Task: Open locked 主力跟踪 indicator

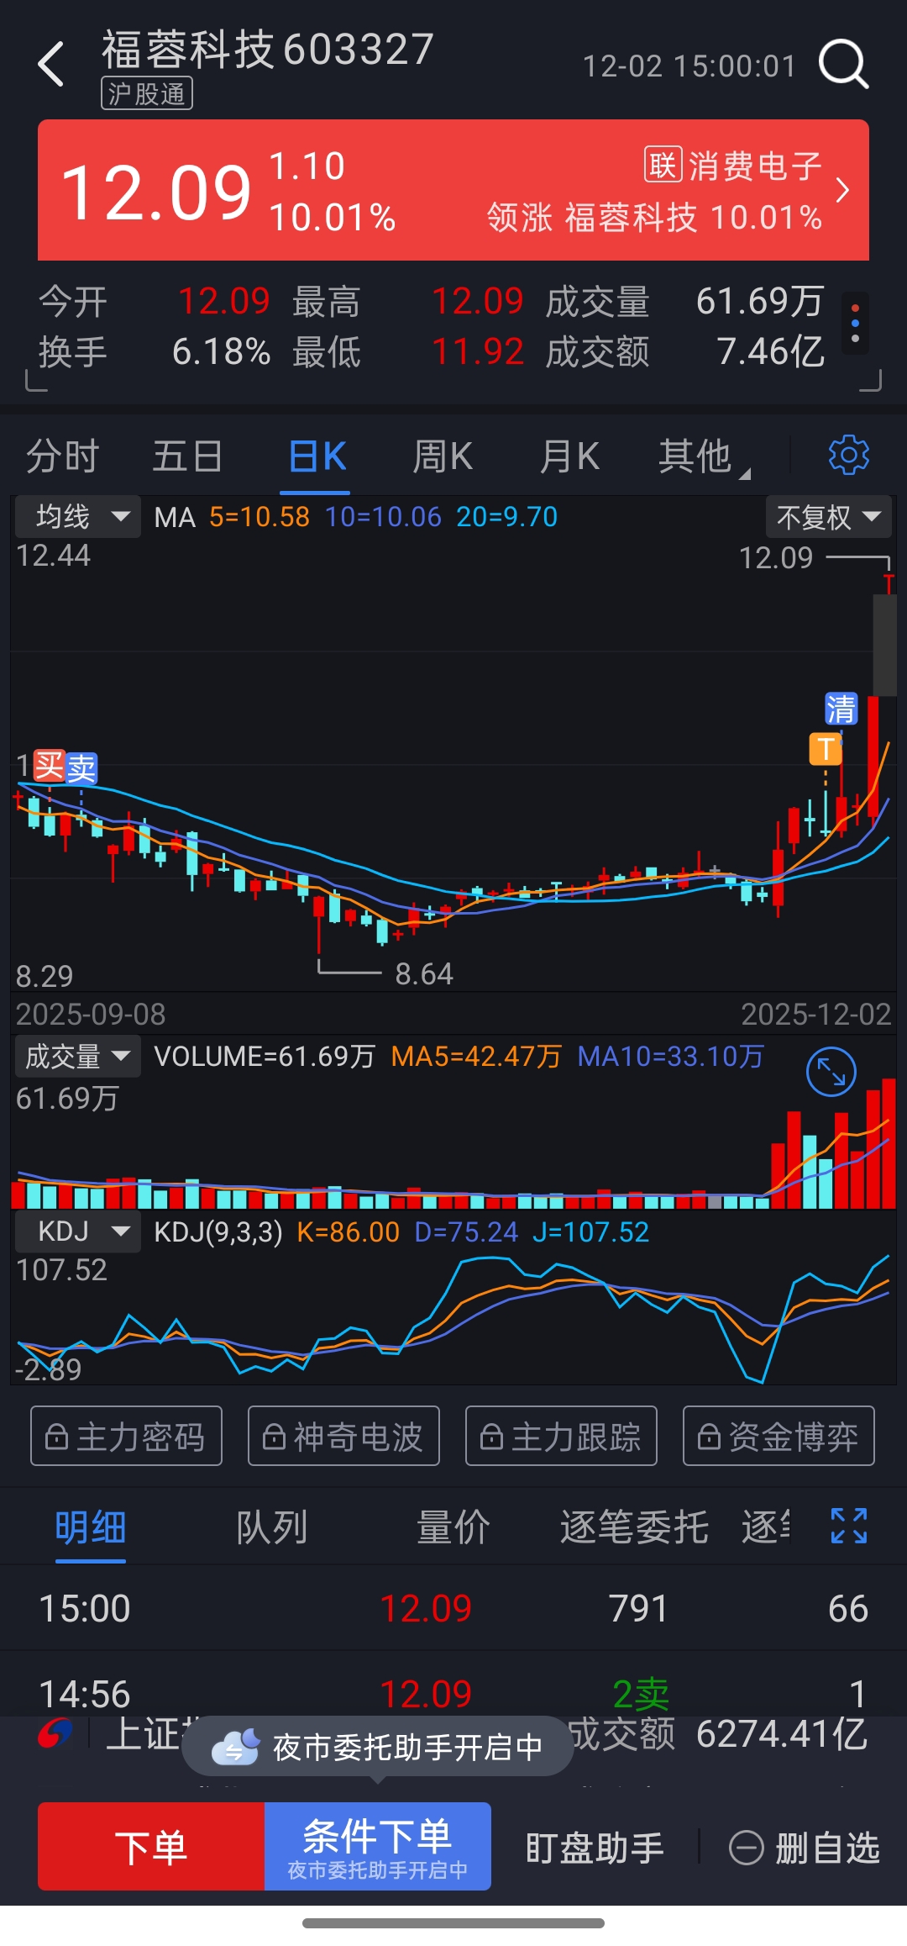Action: click(561, 1436)
